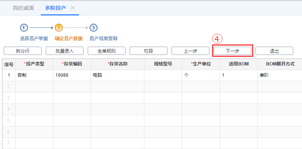Open 批量录入 batch entry

pyautogui.click(x=65, y=51)
